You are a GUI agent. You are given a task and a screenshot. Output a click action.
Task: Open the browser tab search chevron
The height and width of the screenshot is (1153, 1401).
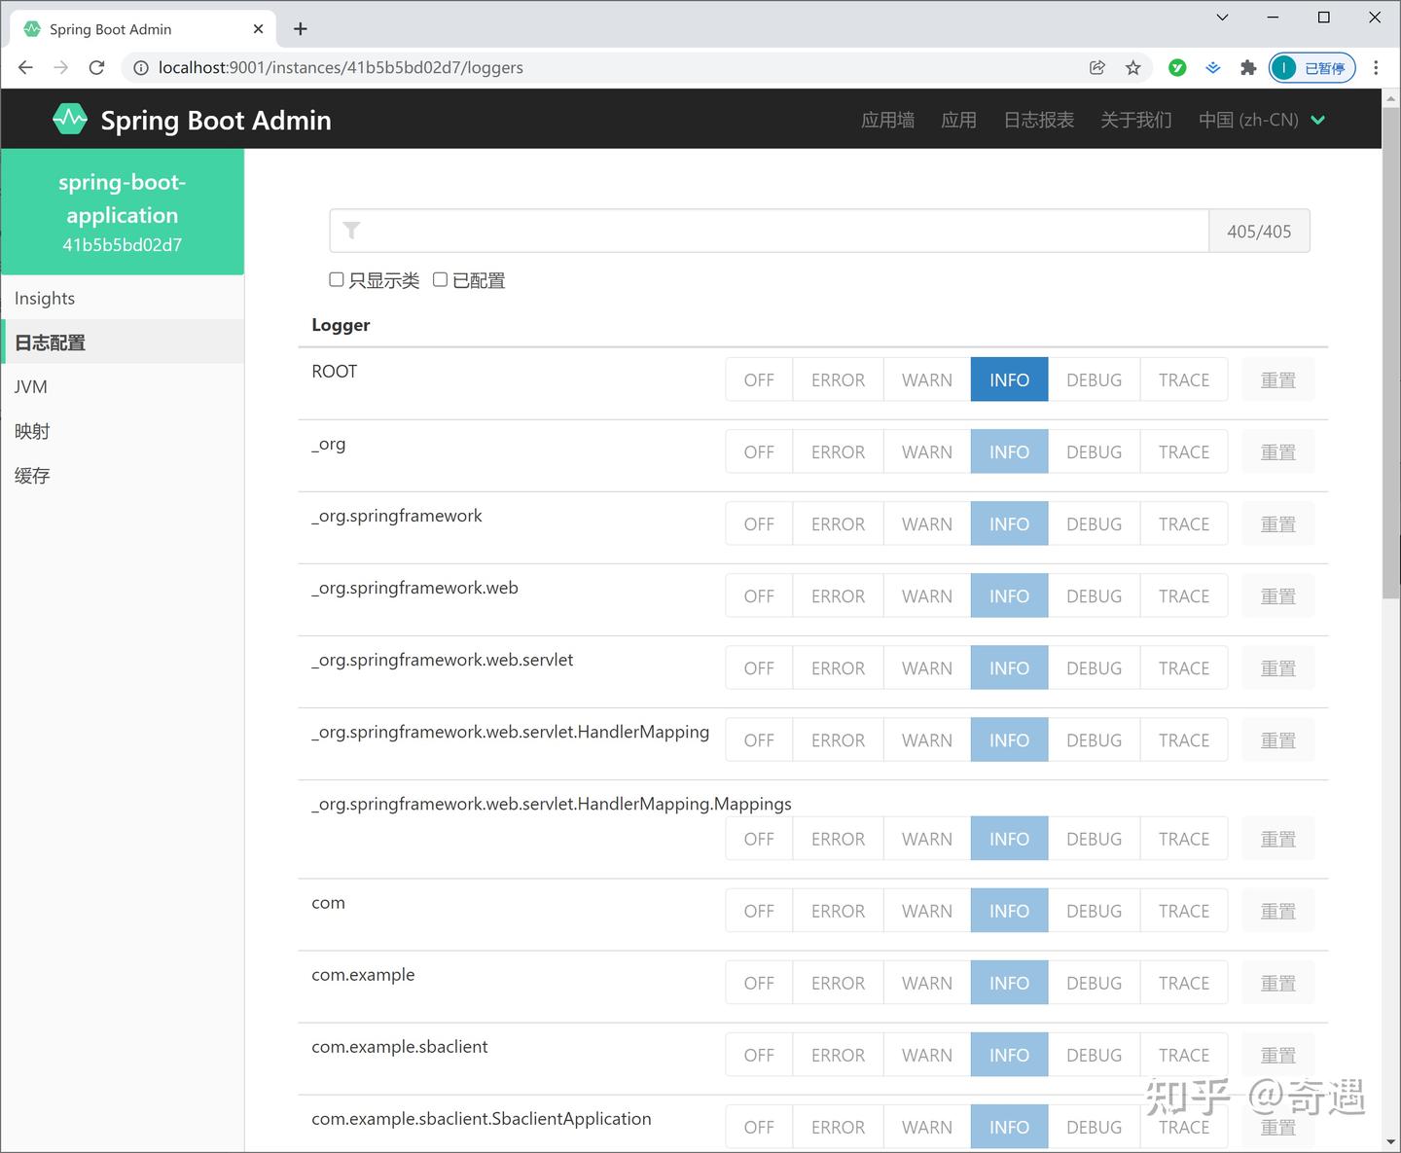coord(1221,17)
